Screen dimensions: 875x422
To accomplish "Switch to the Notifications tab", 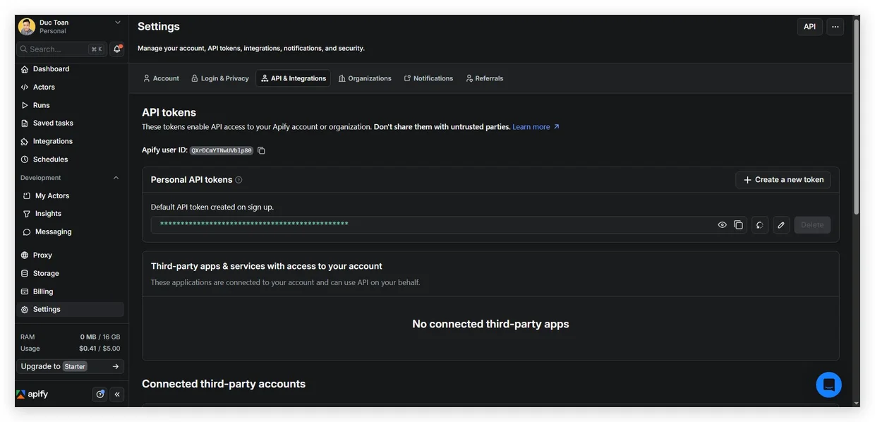I will pyautogui.click(x=428, y=78).
